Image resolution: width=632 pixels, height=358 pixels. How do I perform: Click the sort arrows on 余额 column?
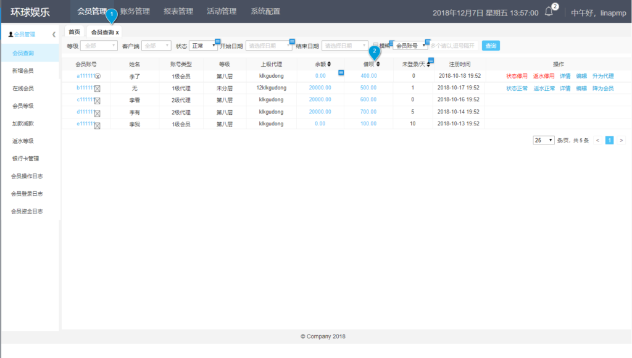[x=329, y=64]
